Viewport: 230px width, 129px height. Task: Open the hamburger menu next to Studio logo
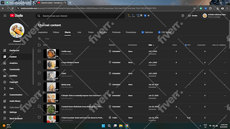[5, 15]
